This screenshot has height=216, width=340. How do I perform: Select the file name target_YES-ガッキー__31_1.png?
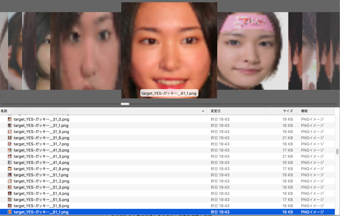tap(41, 126)
